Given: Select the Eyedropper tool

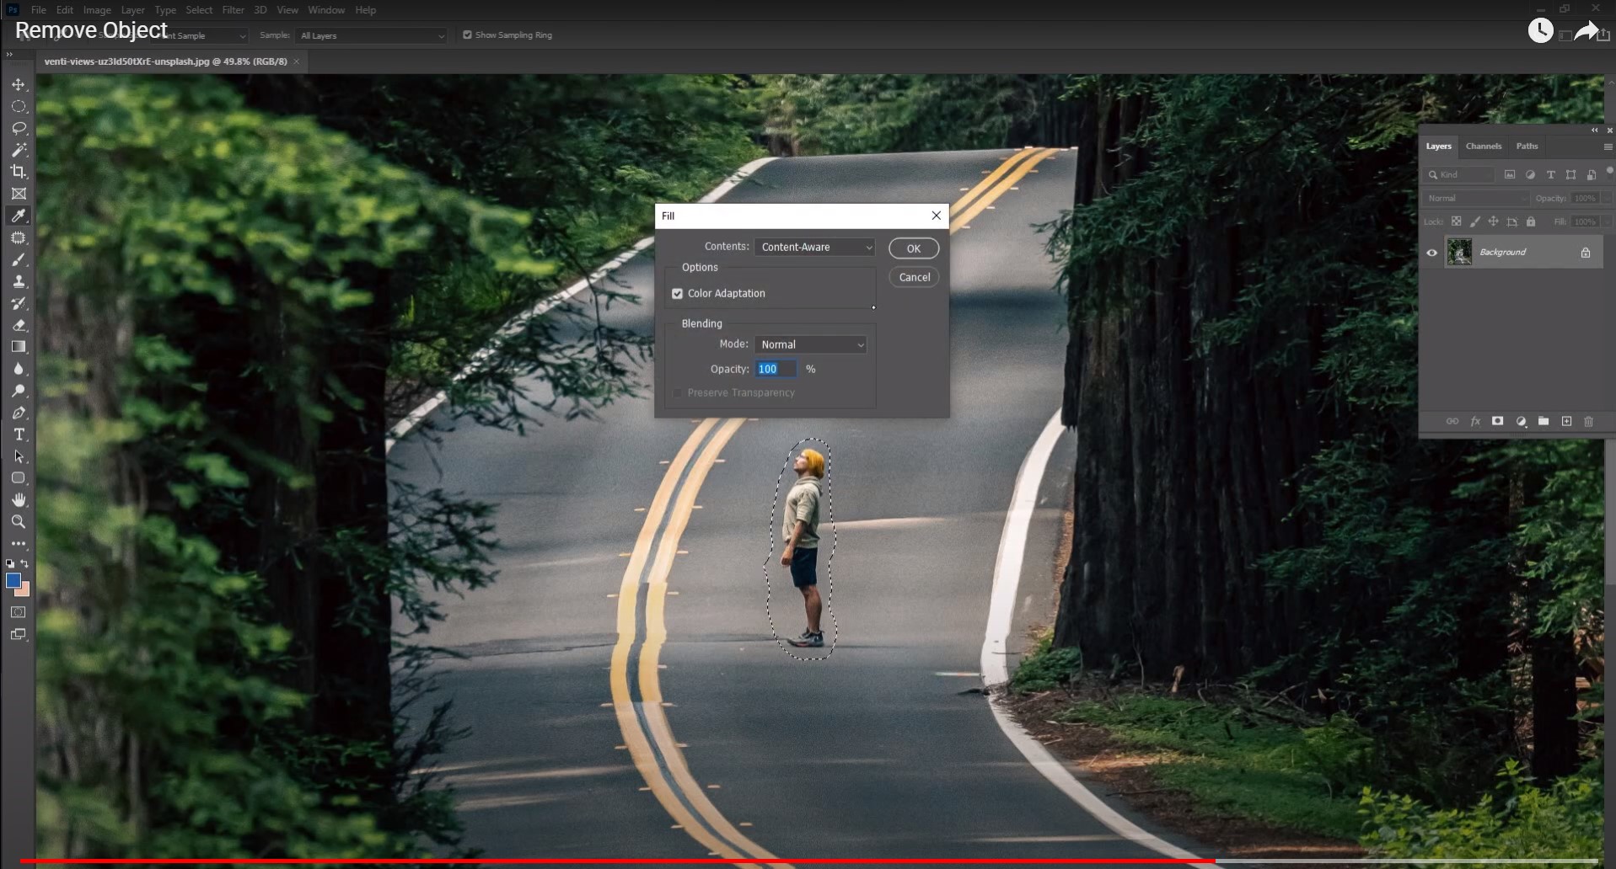Looking at the screenshot, I should (x=19, y=216).
